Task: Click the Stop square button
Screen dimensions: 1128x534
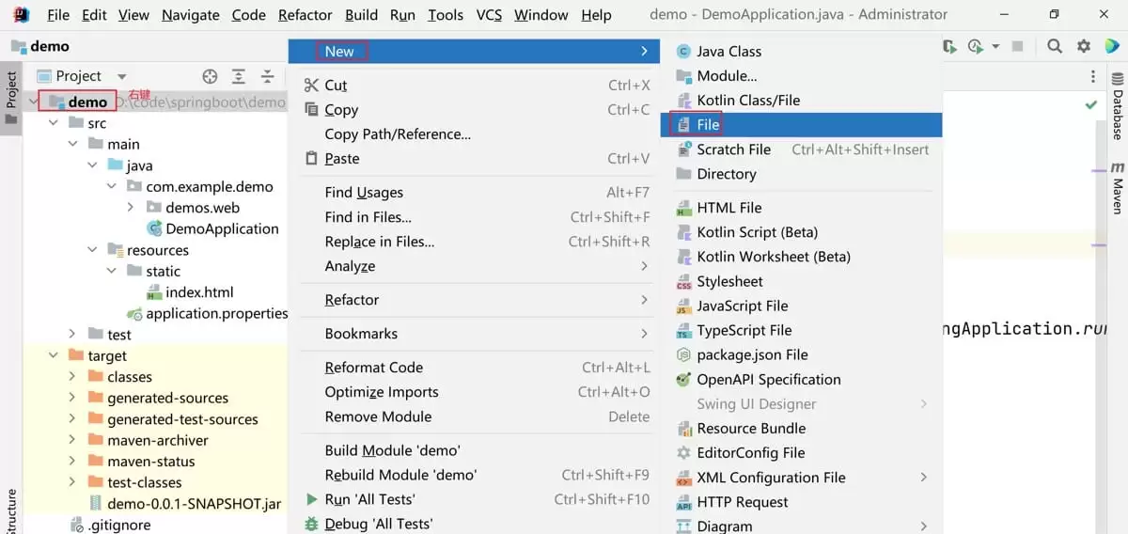Action: coord(1018,46)
